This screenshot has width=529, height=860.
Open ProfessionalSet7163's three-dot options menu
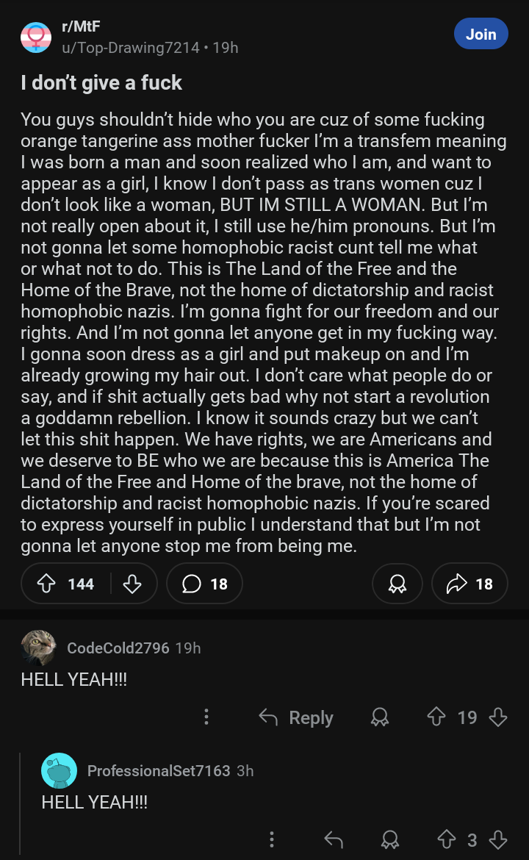(x=272, y=839)
